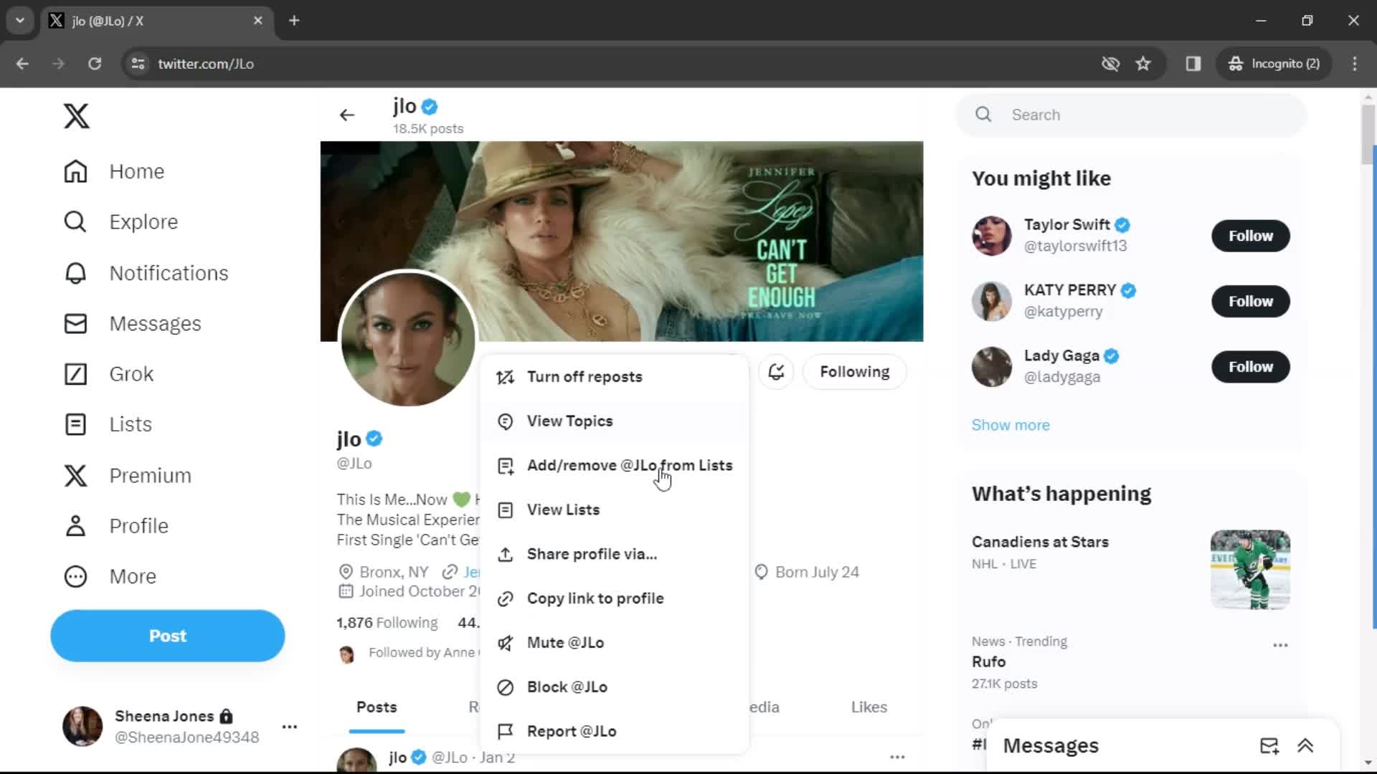Click the back arrow navigation chevron
The image size is (1377, 774).
[348, 115]
